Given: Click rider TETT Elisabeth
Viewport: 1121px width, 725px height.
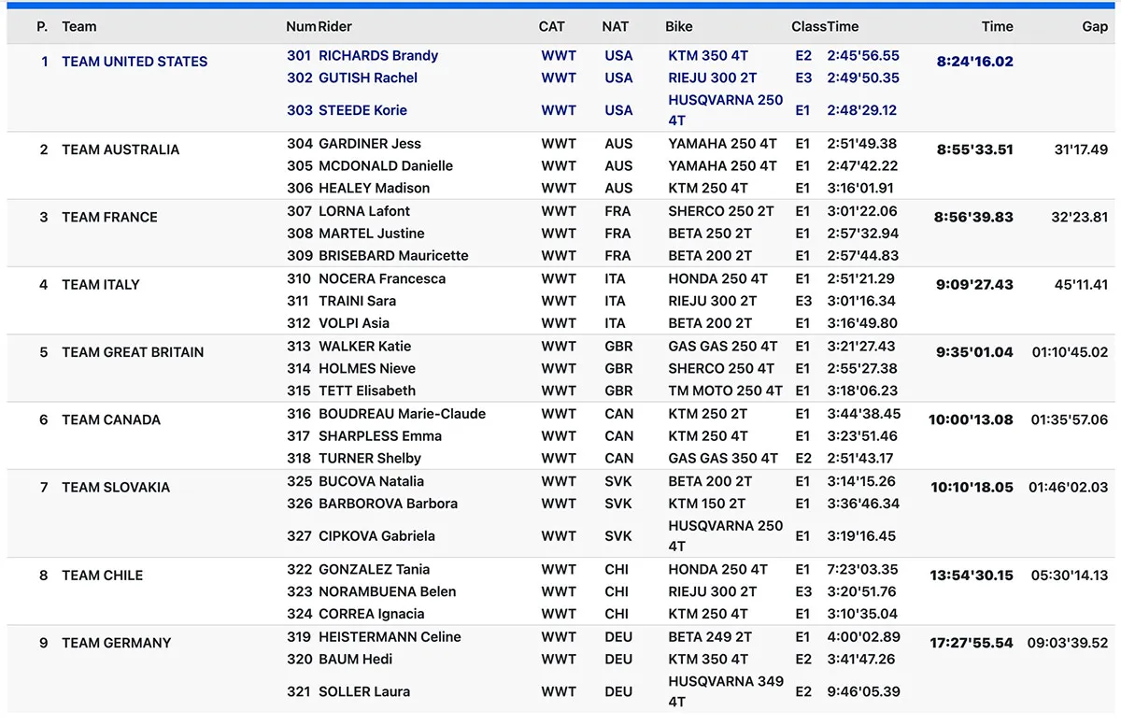Looking at the screenshot, I should [x=367, y=391].
